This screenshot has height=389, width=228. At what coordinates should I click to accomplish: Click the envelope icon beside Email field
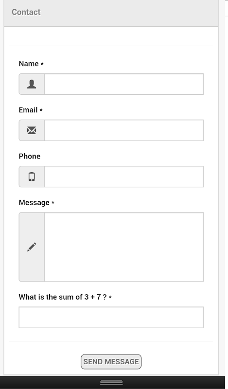tap(32, 130)
